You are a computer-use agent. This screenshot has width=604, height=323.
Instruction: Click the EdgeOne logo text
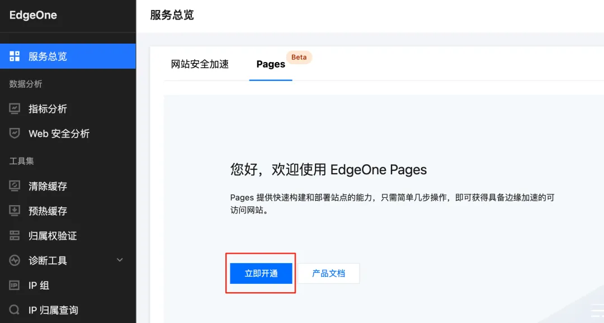pyautogui.click(x=33, y=16)
